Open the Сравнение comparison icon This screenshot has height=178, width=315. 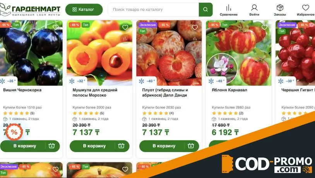228,8
